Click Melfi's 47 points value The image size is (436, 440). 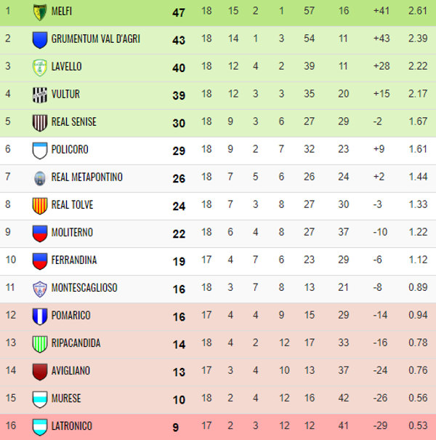(x=179, y=12)
